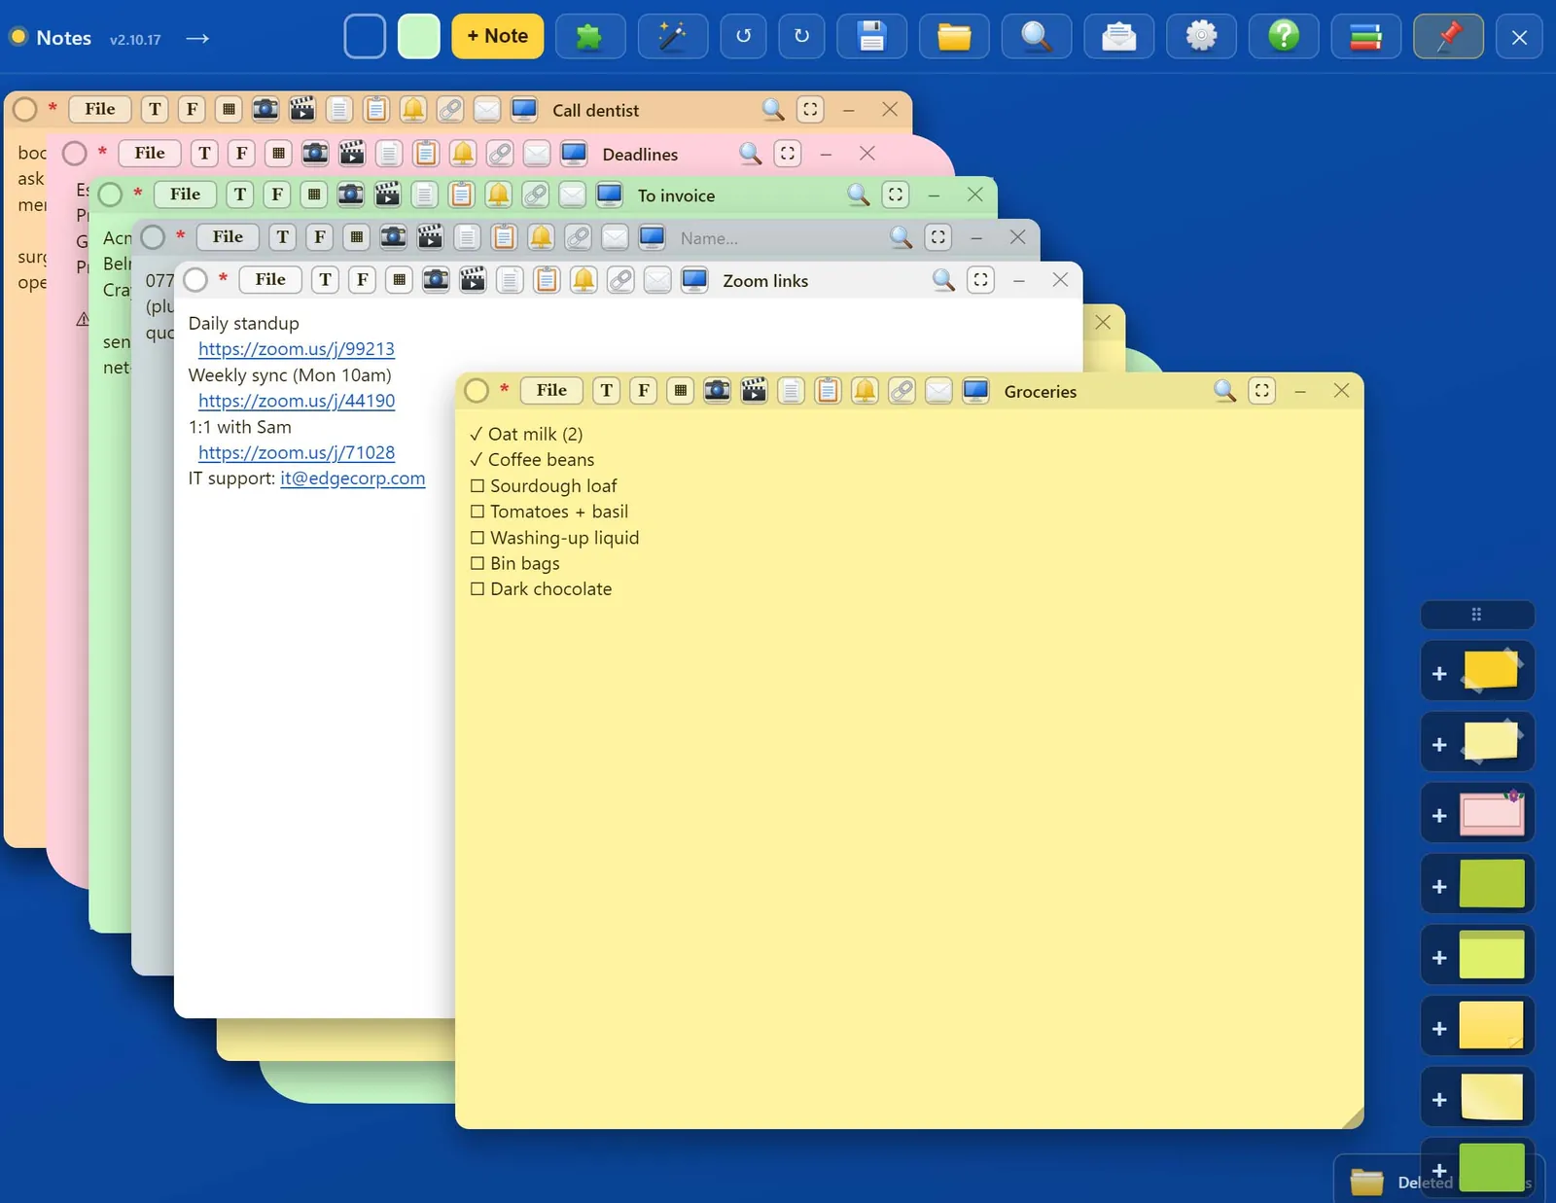Open the yellow folder icon in top toolbar
1556x1203 pixels.
tap(954, 37)
